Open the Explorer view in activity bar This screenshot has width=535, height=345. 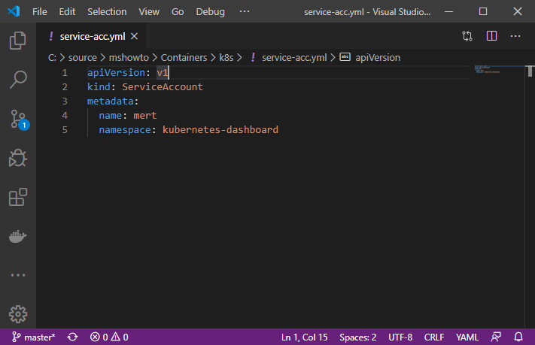(x=18, y=41)
